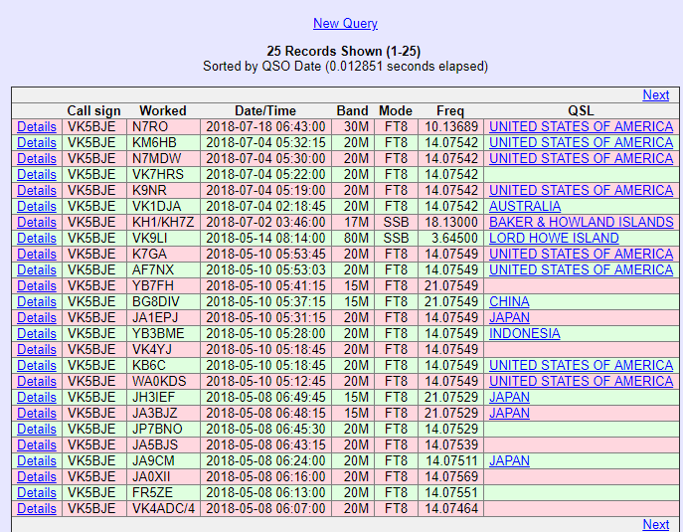Open Details for the JA9CM contact
Viewport: 683px width, 532px height.
click(37, 460)
